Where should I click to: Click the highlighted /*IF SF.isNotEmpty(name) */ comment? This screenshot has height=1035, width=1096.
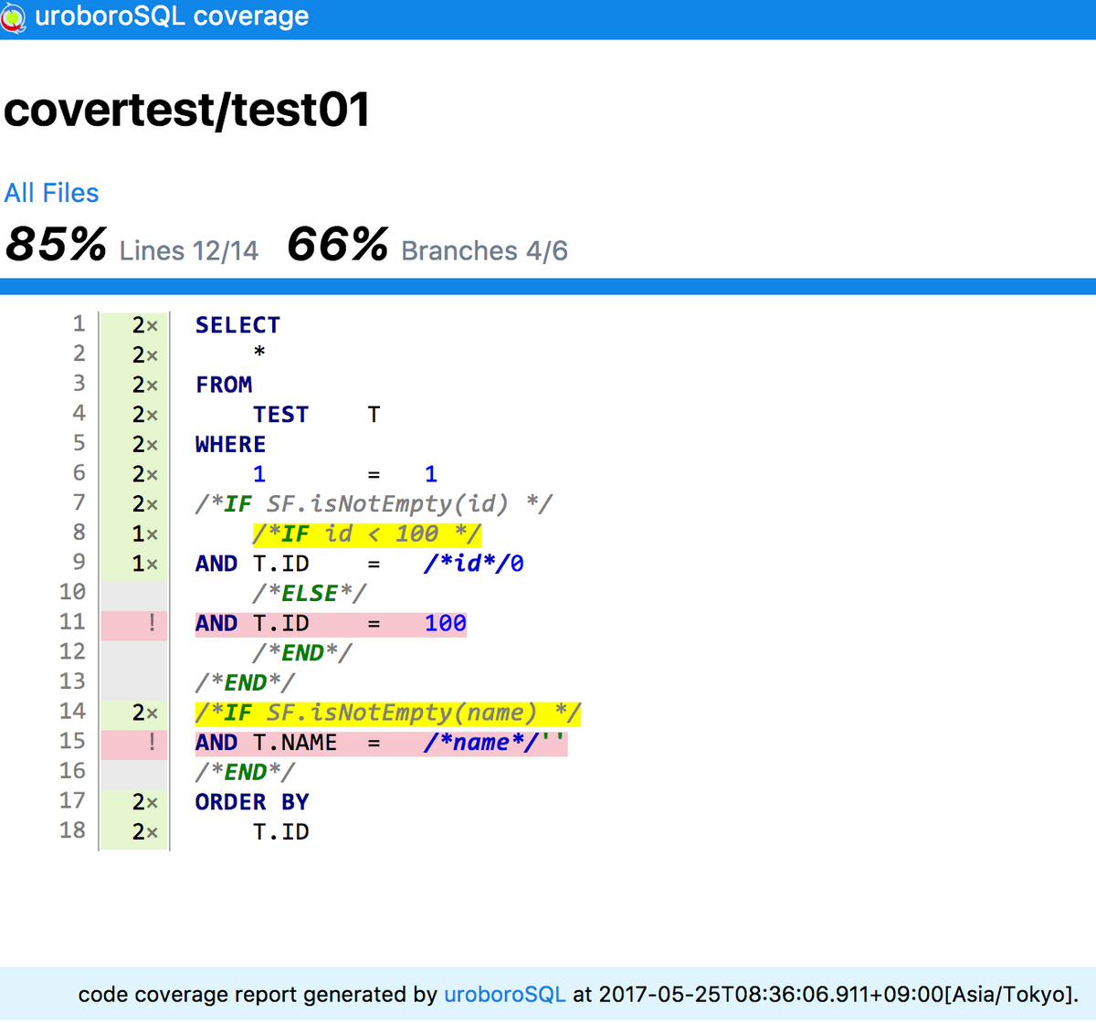[x=388, y=713]
